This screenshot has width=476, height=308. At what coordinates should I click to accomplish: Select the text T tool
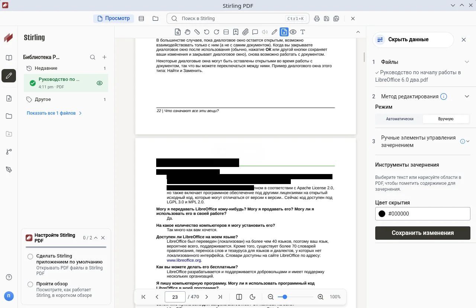tap(303, 32)
